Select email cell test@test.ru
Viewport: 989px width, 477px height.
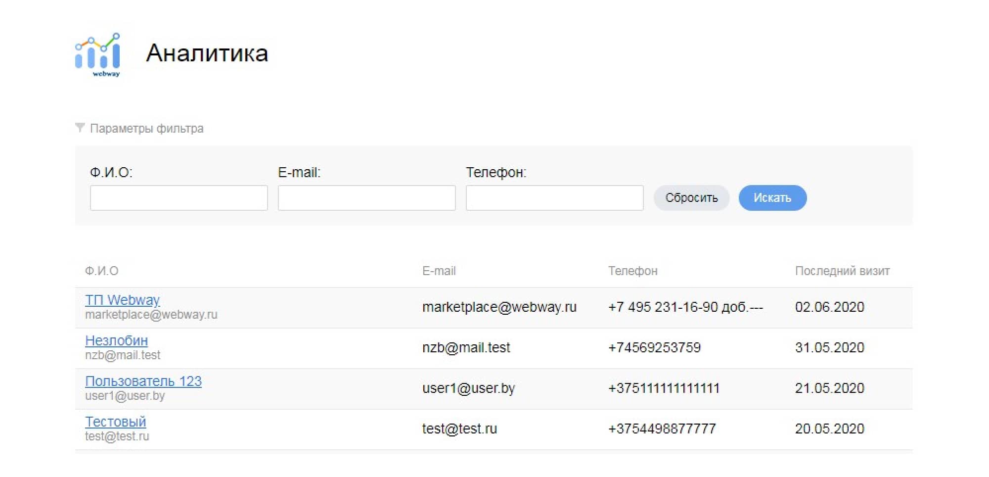[459, 429]
